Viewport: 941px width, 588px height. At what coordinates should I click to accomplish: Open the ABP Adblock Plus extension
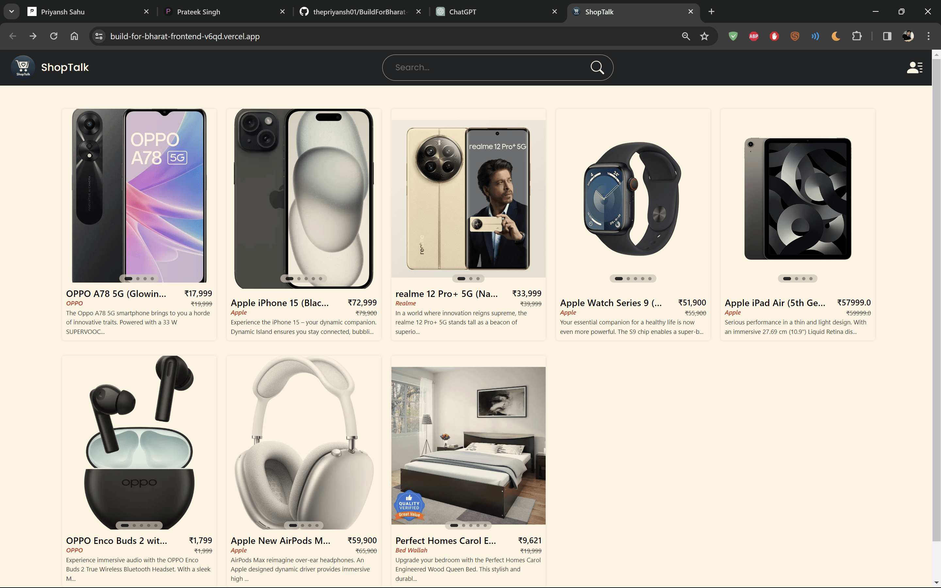(x=753, y=36)
